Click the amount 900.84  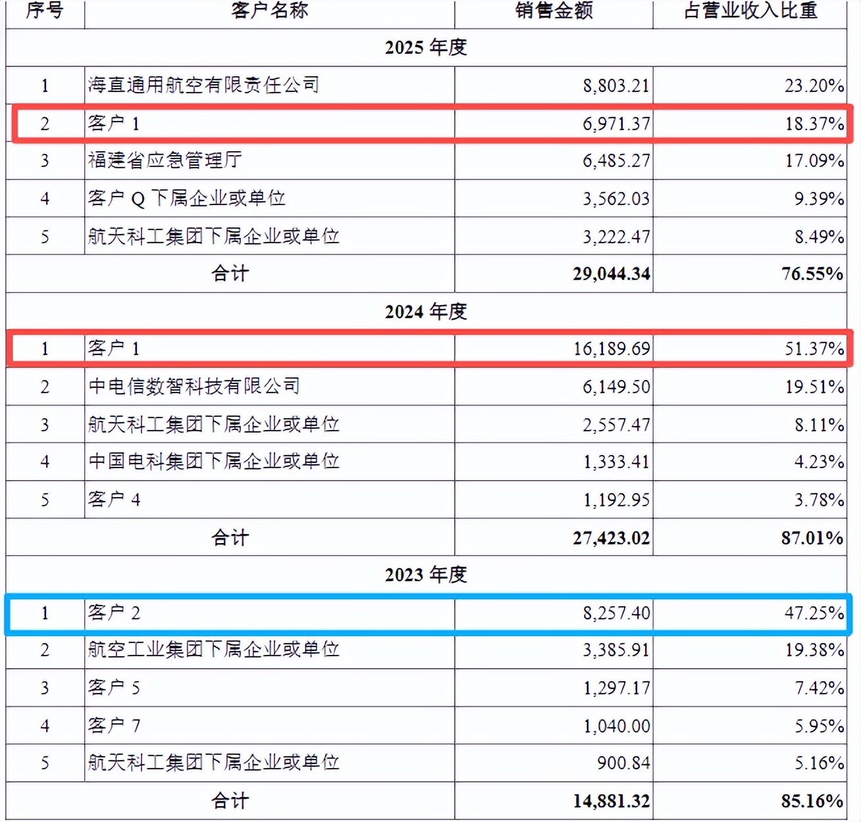tap(623, 763)
